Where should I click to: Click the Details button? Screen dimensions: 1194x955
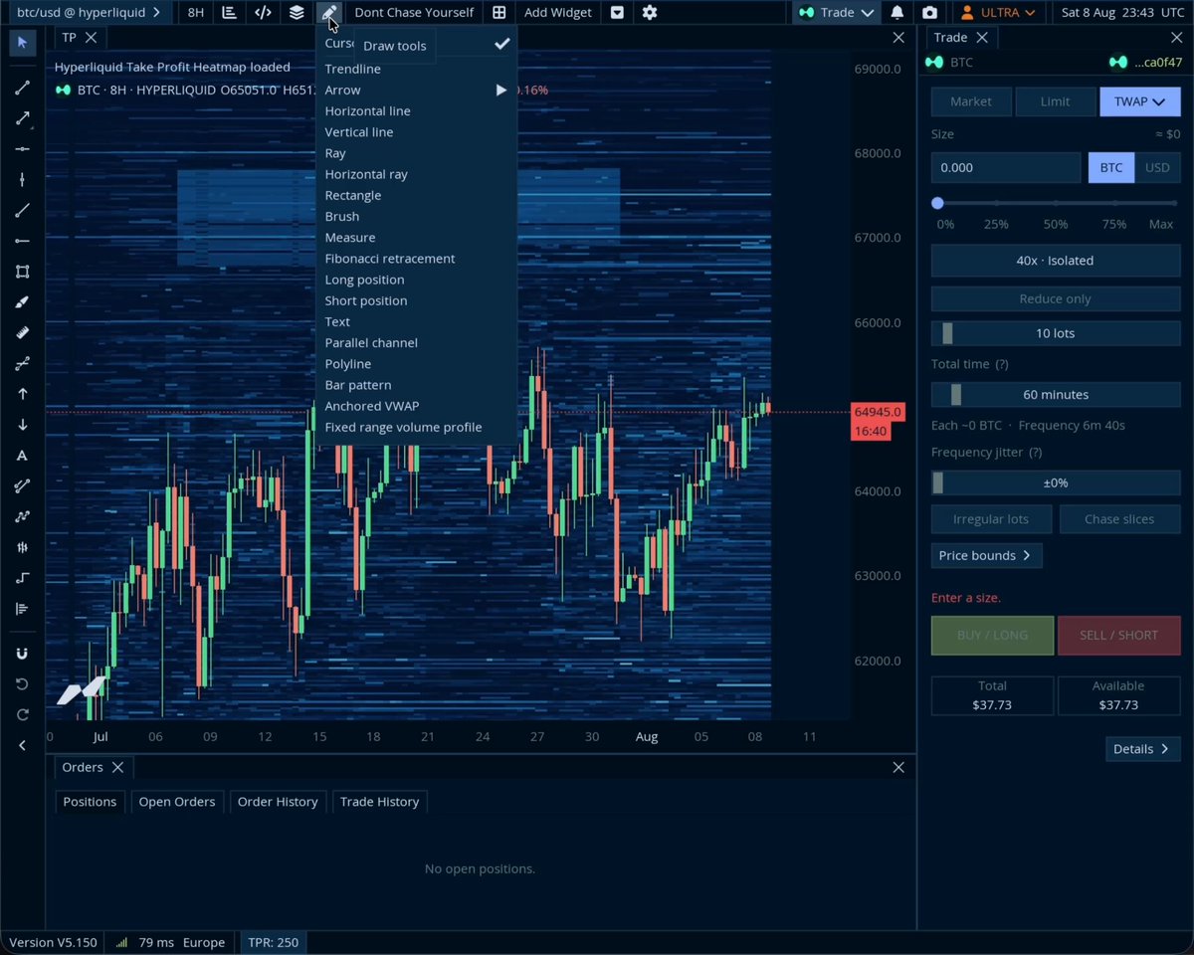tap(1142, 749)
